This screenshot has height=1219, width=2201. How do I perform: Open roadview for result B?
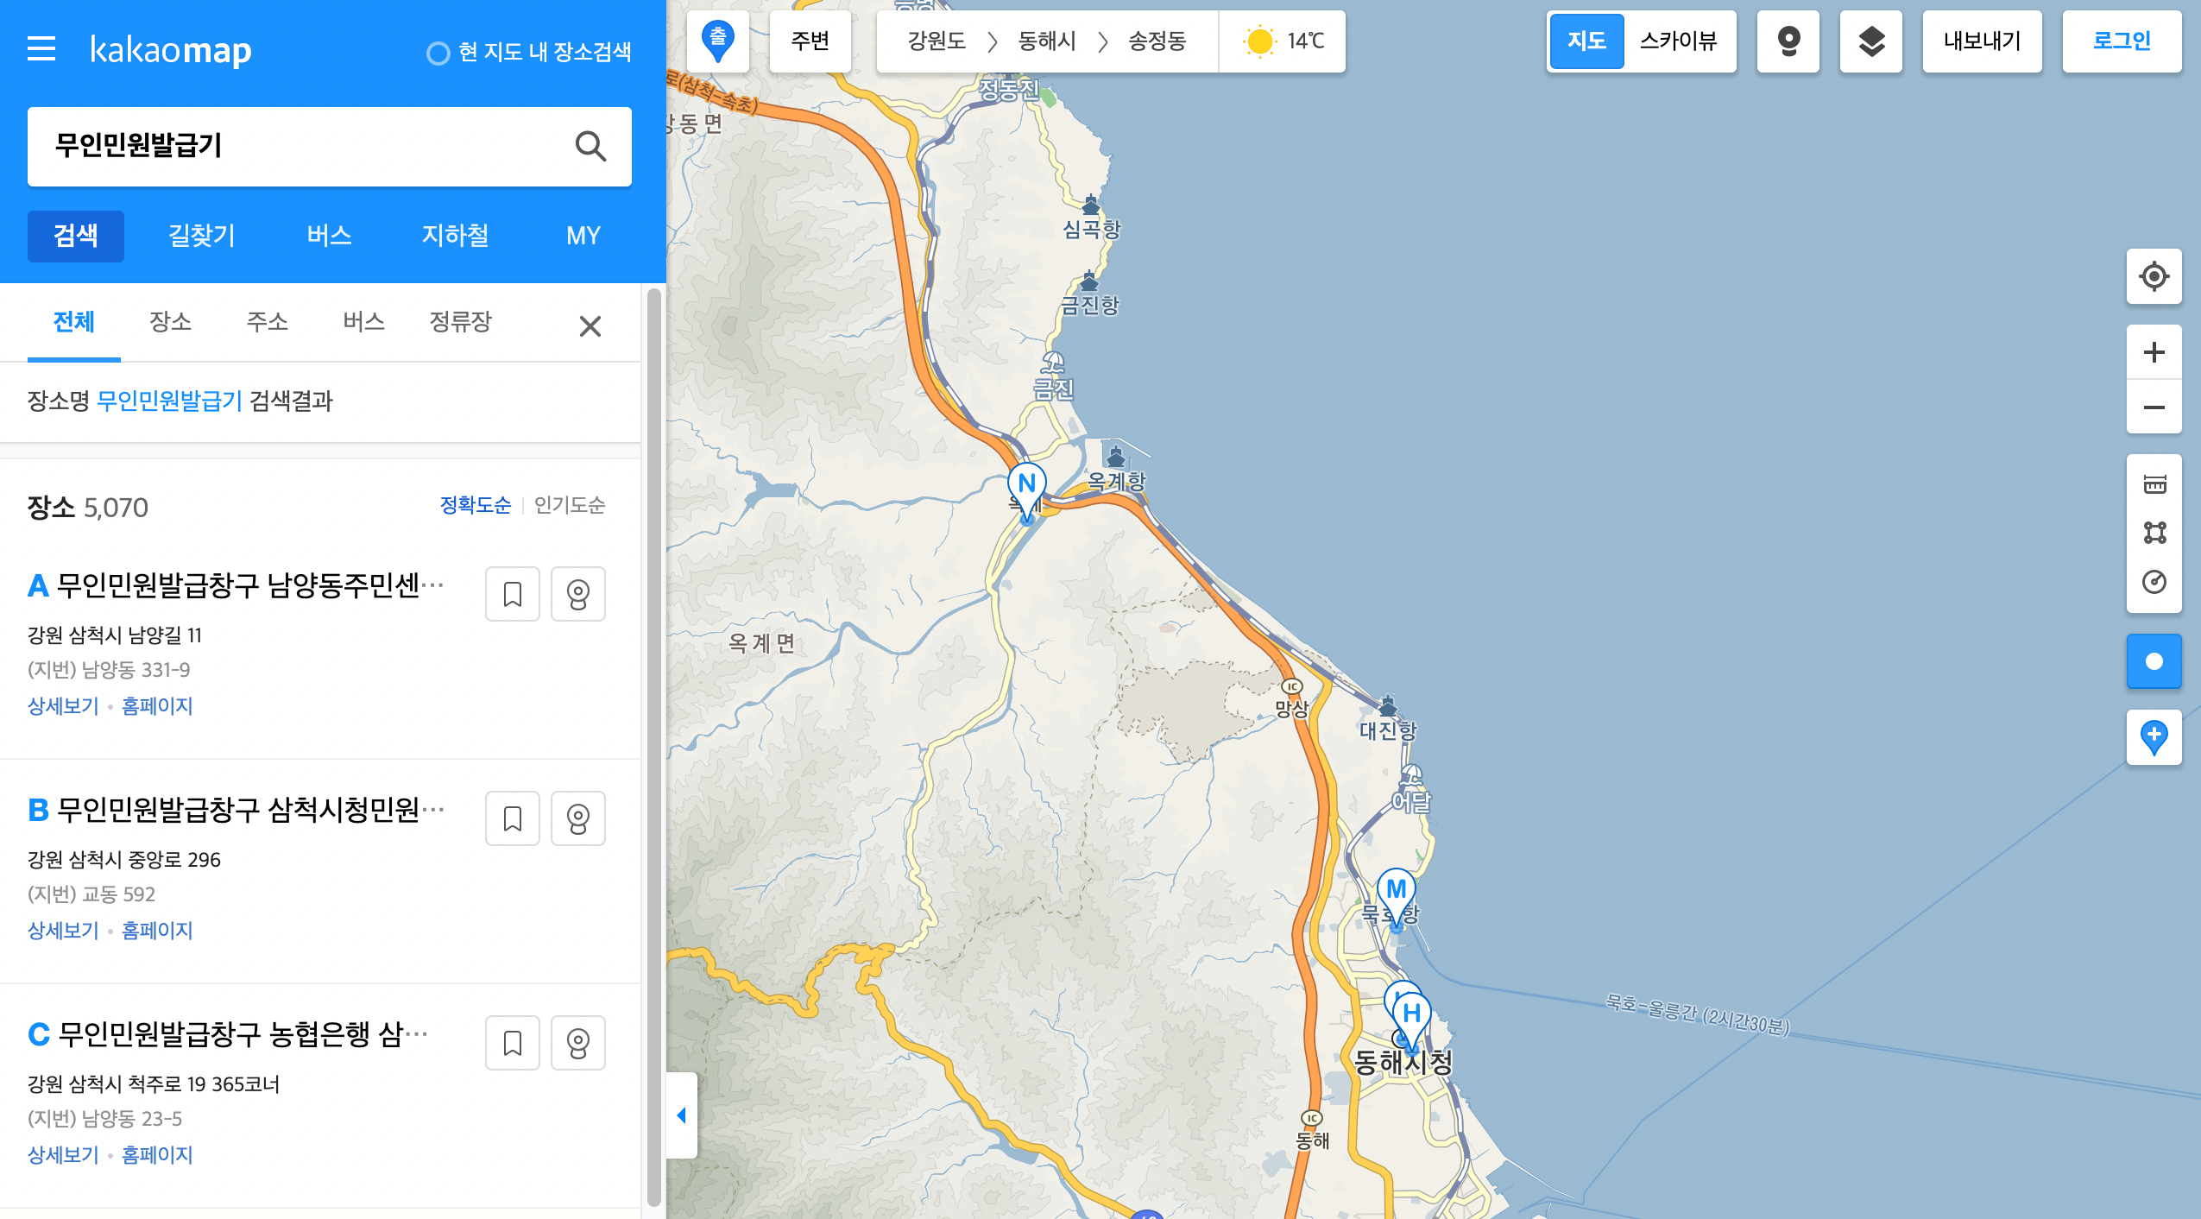click(x=577, y=818)
